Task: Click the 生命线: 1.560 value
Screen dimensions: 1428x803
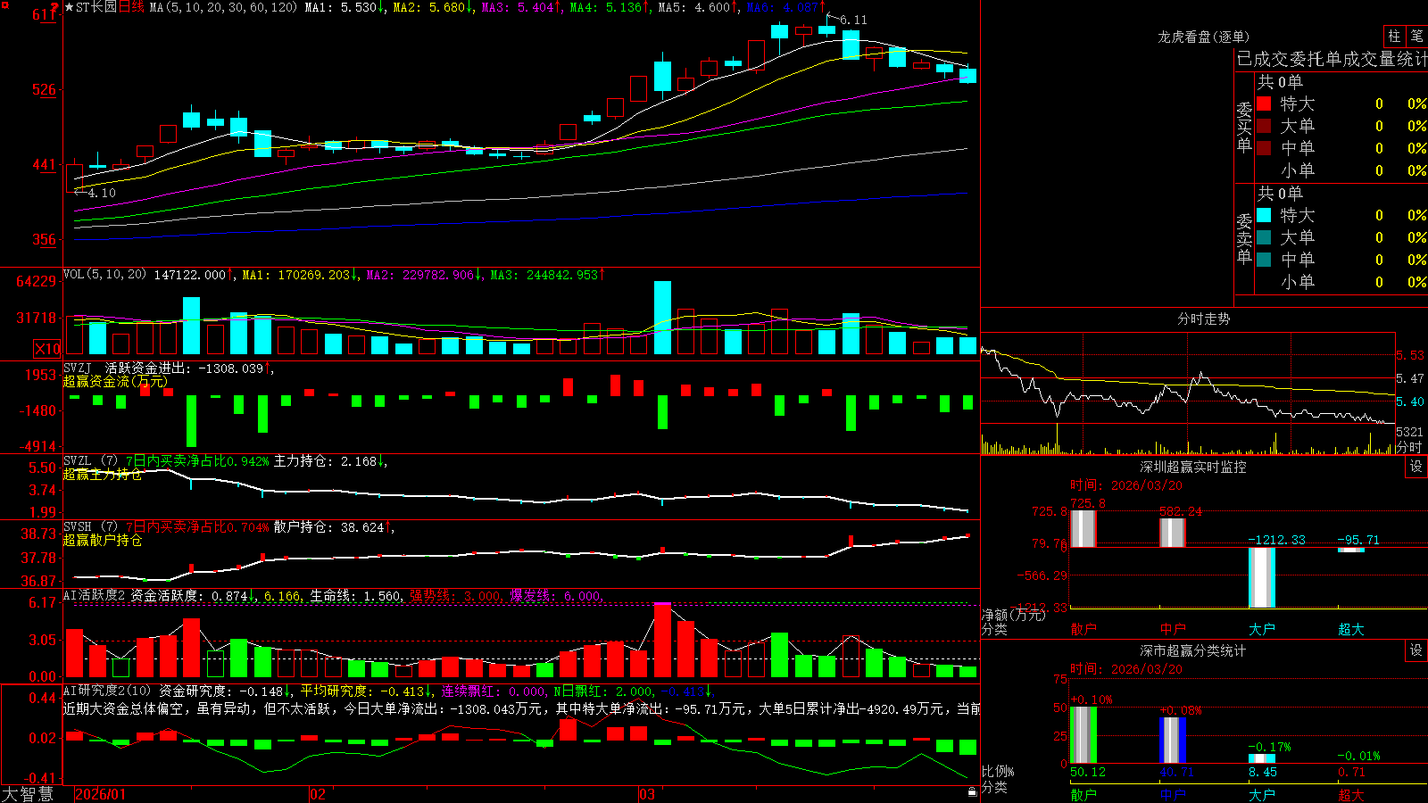Action: click(x=355, y=596)
